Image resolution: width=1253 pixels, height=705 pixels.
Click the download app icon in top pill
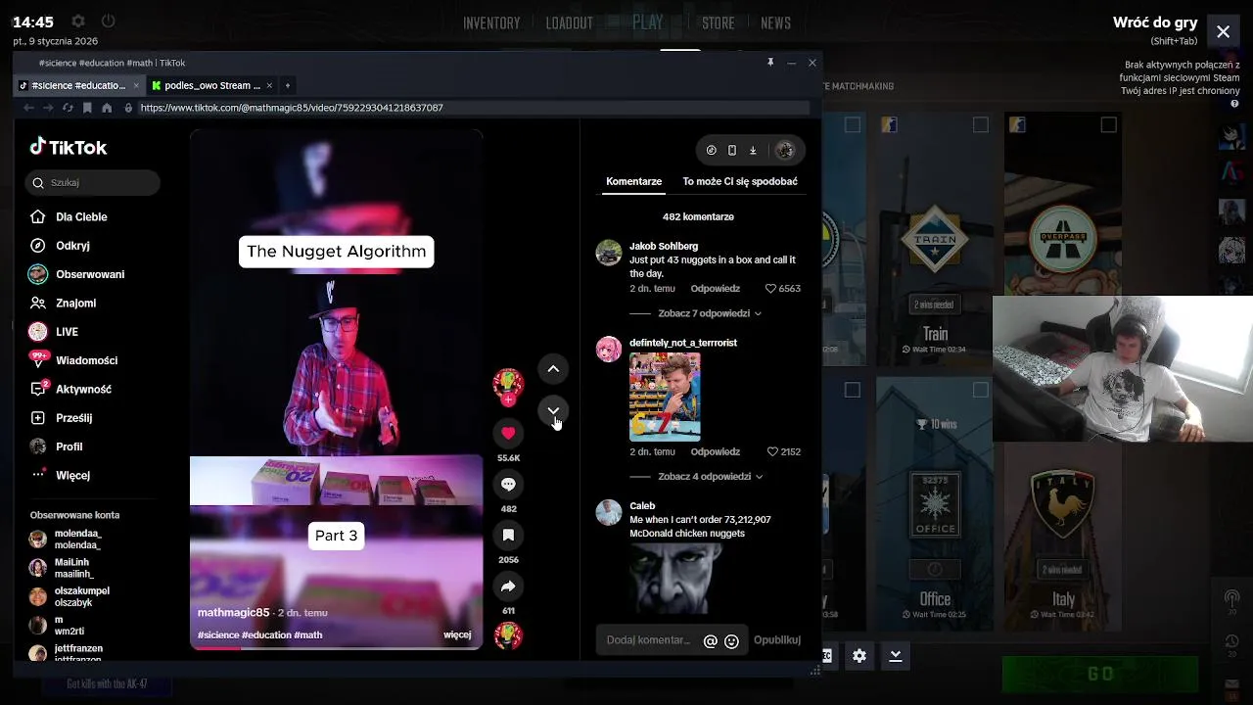[x=753, y=151]
